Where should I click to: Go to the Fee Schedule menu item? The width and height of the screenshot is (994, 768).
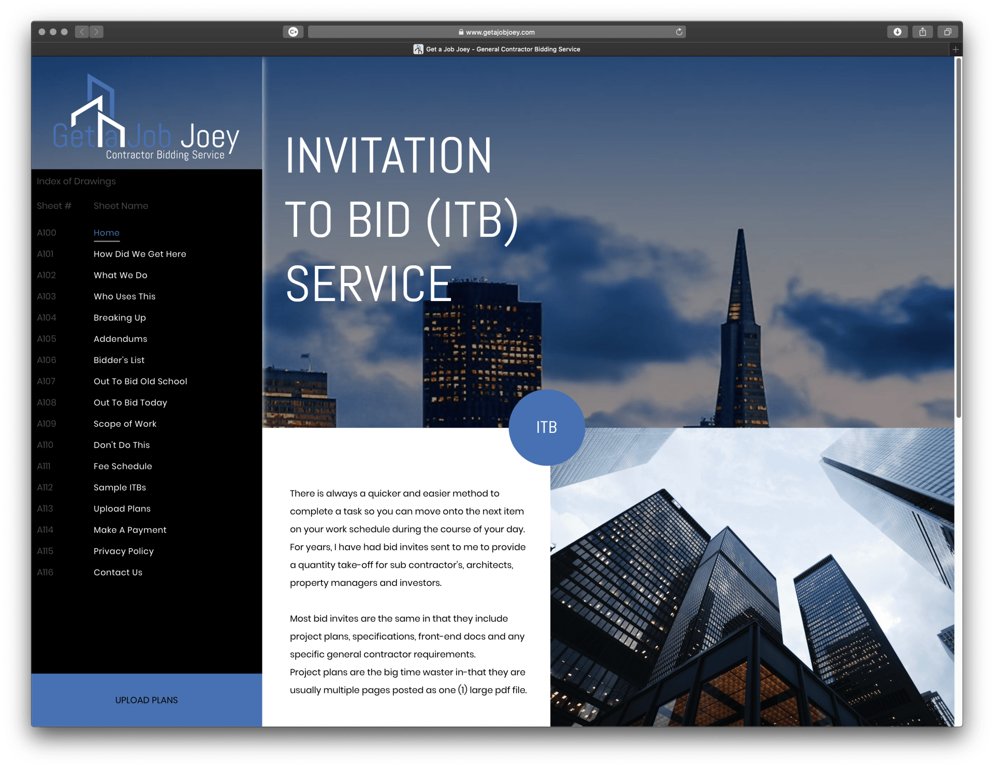pyautogui.click(x=123, y=466)
